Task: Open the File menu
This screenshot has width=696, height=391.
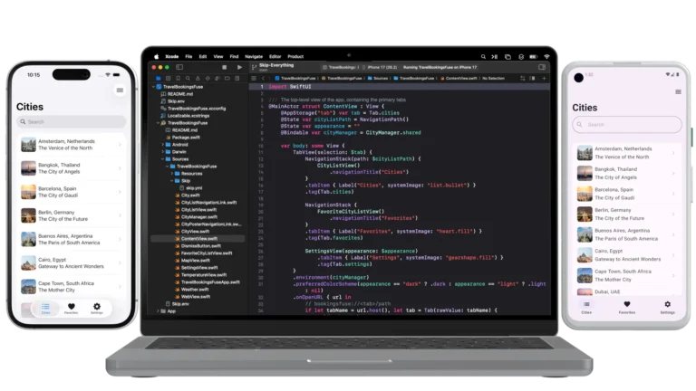Action: (188, 57)
